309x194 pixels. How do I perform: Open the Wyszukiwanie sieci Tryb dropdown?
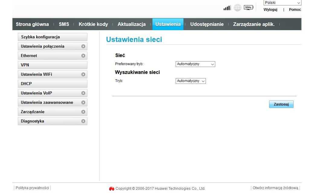(x=190, y=81)
